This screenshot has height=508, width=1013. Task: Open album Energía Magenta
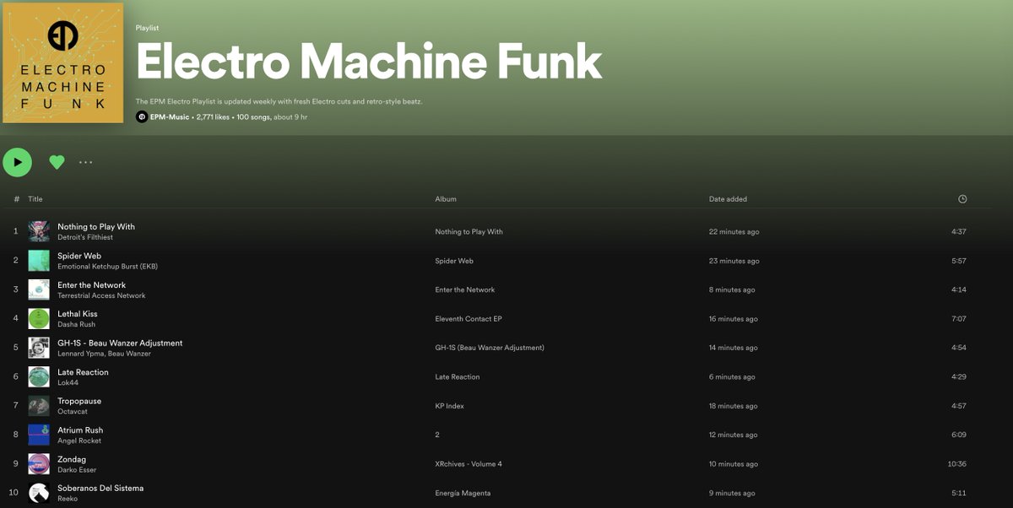point(463,493)
